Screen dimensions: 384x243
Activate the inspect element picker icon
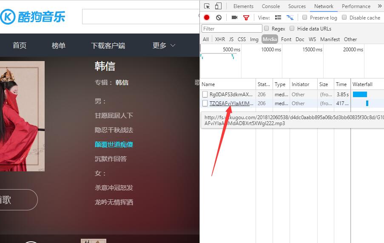(207, 6)
